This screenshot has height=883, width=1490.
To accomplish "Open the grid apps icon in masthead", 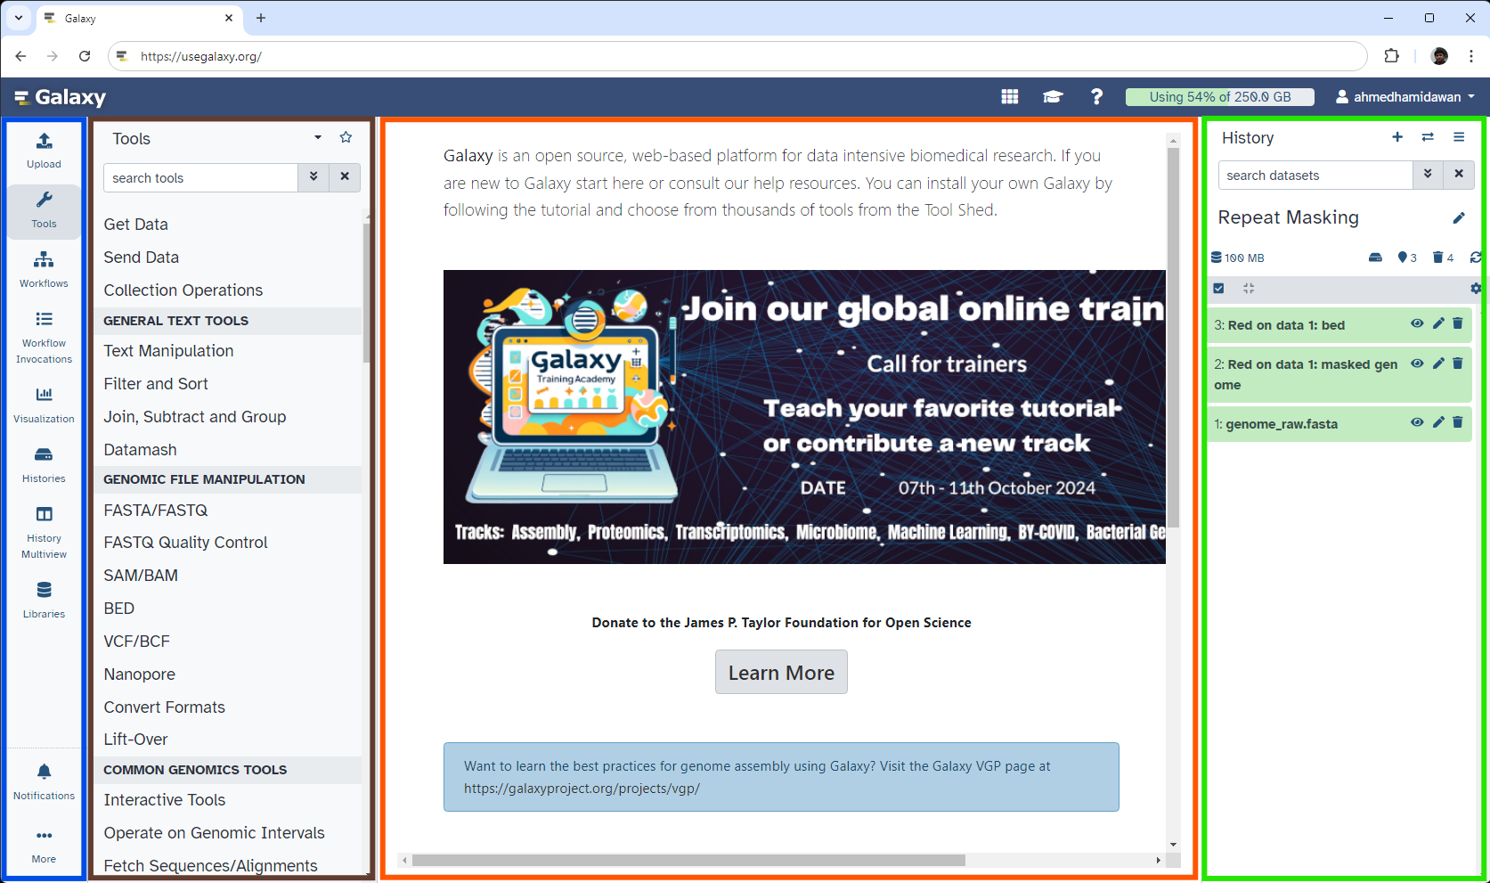I will 1009,96.
